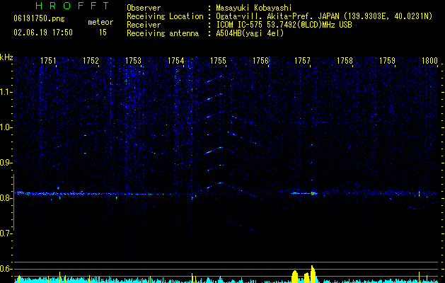The image size is (445, 283).
Task: Click the Ogata-vill. Akita-Pref. JAPAN location text
Action: pyautogui.click(x=324, y=16)
